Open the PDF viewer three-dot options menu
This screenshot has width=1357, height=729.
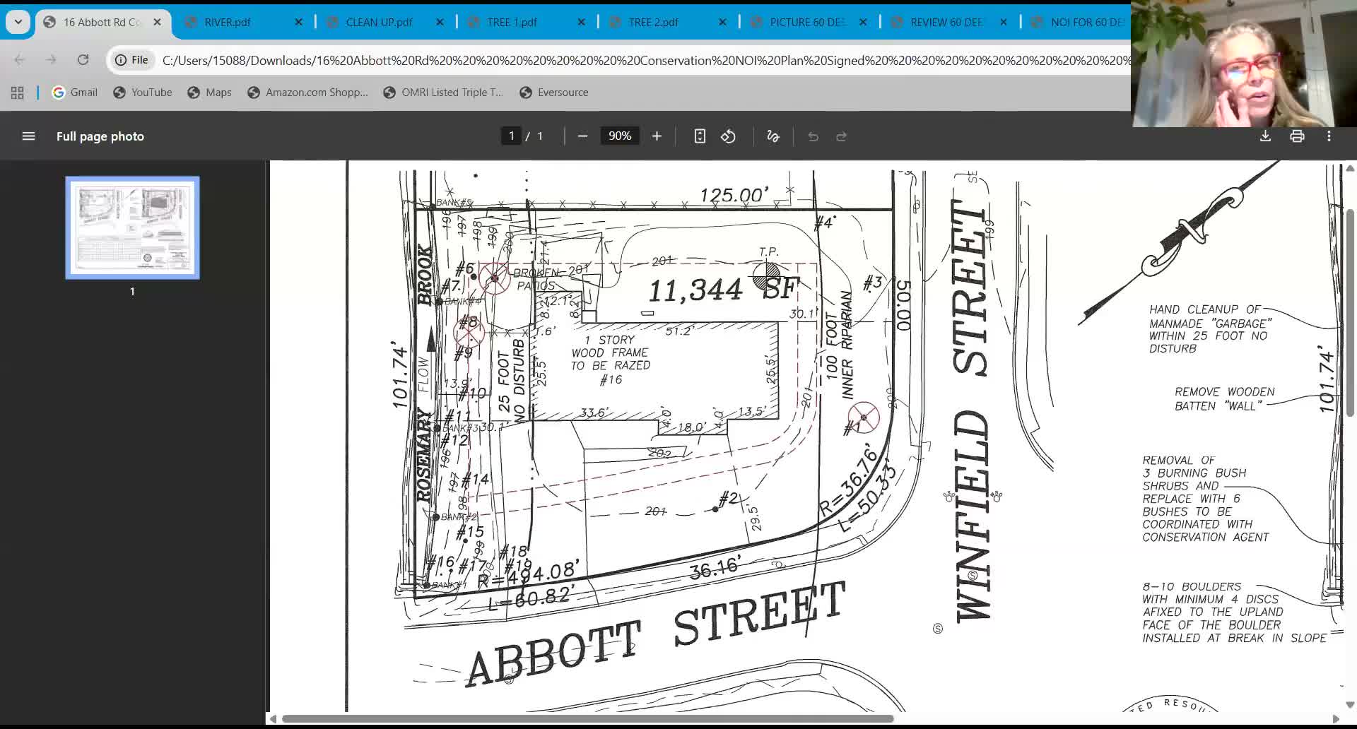[1329, 136]
